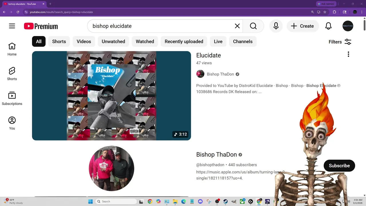Click the '47 views' text
The height and width of the screenshot is (206, 366).
204,63
